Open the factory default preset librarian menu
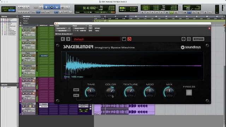226x127 pixels. (x=79, y=28)
